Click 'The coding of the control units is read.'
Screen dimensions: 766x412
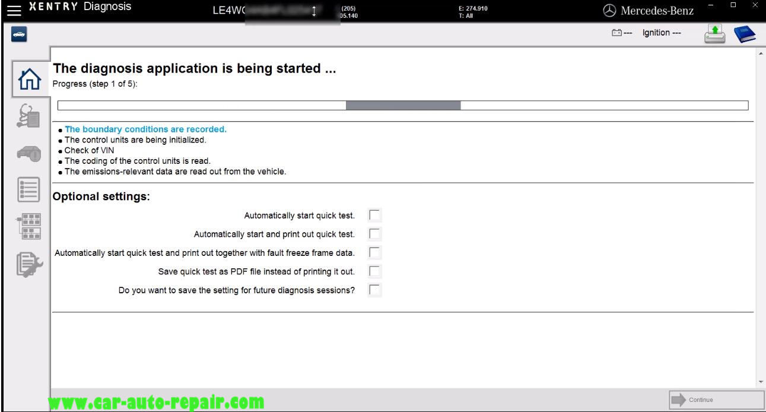pyautogui.click(x=138, y=161)
